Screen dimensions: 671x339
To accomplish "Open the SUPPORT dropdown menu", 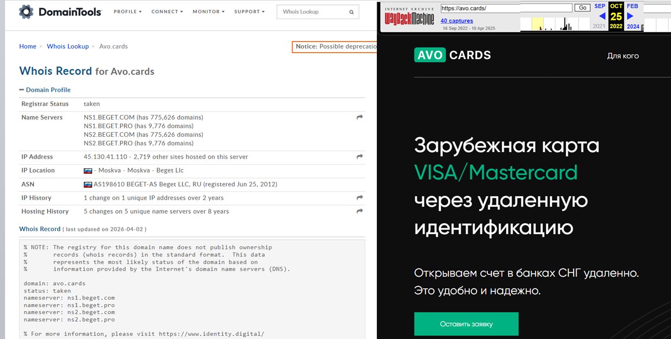I will [250, 12].
